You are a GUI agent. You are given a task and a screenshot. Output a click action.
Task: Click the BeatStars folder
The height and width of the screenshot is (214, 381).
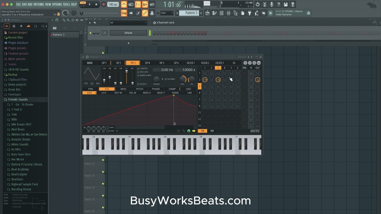click(x=17, y=180)
